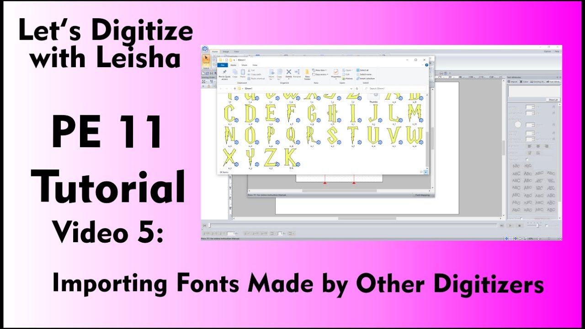585x329 pixels.
Task: Switch to details view in status bar
Action: 421,172
